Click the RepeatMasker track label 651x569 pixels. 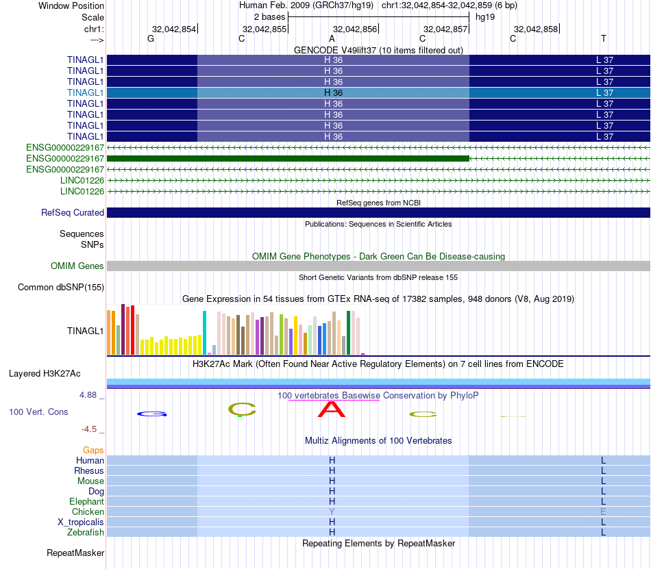pyautogui.click(x=75, y=553)
